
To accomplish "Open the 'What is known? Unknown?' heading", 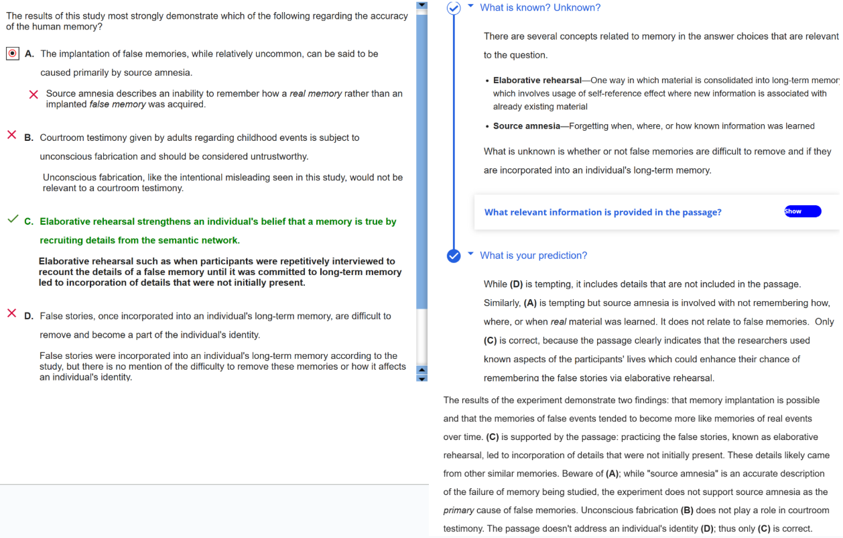I will [x=540, y=7].
